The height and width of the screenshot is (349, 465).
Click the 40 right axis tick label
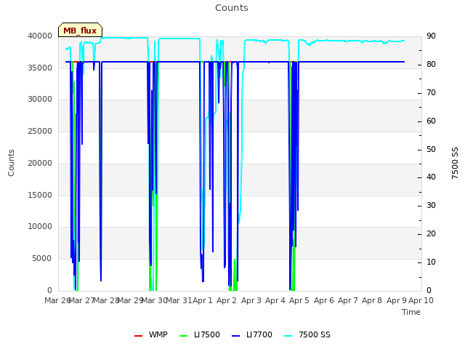[x=431, y=177]
